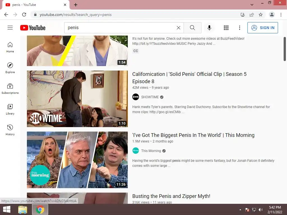Screen dimensions: 287x215
Task: Open the BuzzFeed video thumbnail with 1:54 duration
Action: click(77, 51)
